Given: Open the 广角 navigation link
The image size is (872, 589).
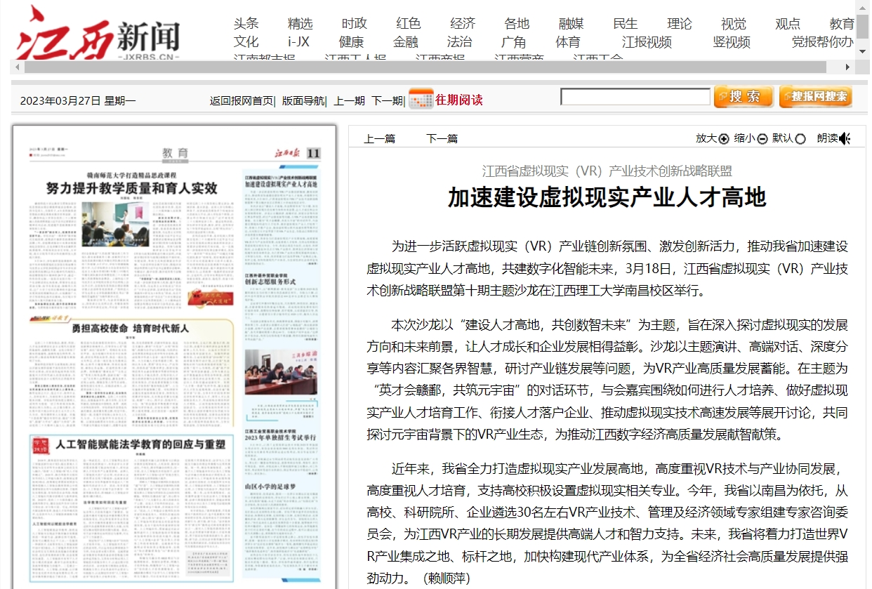Looking at the screenshot, I should (514, 42).
